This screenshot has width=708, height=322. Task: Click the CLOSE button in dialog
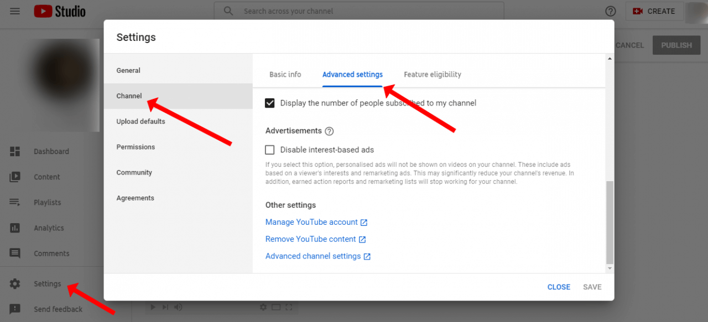click(x=559, y=287)
